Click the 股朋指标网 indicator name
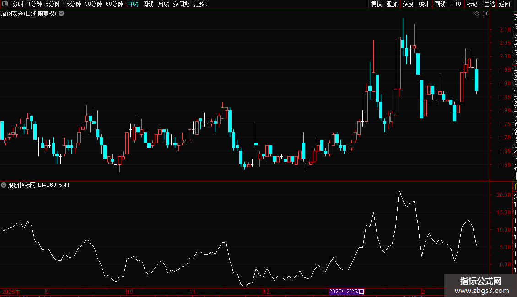 point(22,185)
